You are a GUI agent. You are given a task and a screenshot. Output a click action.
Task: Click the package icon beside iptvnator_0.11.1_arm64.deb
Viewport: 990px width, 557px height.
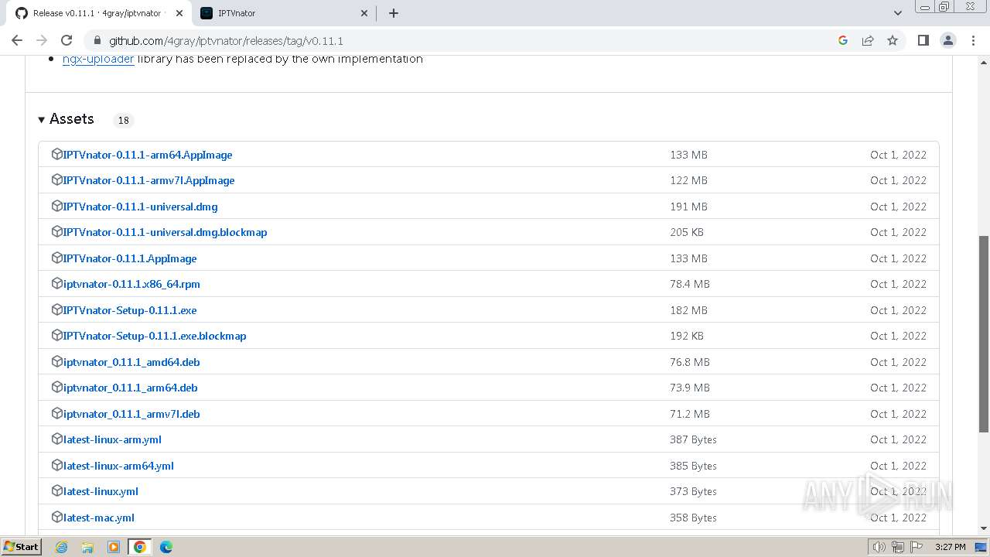pos(56,387)
